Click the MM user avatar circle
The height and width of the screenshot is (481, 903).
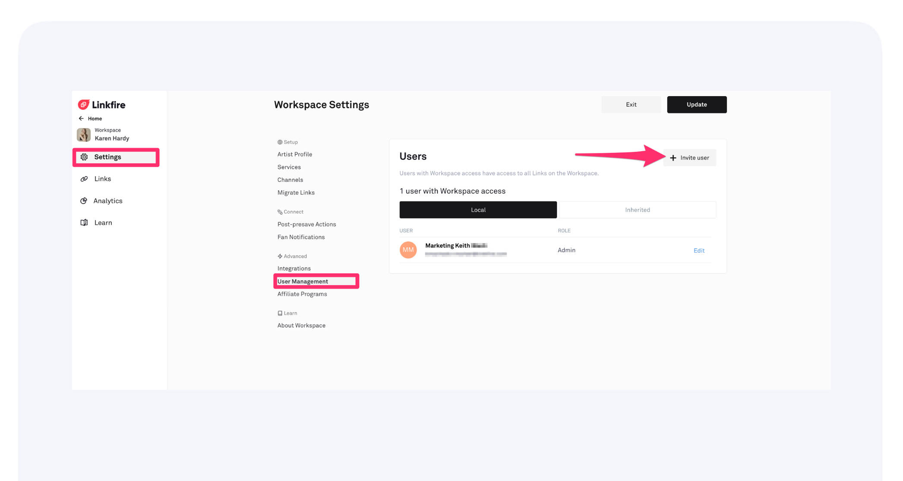(408, 250)
